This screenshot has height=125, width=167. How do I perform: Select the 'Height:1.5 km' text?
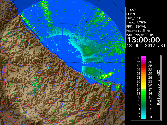[x=138, y=31]
